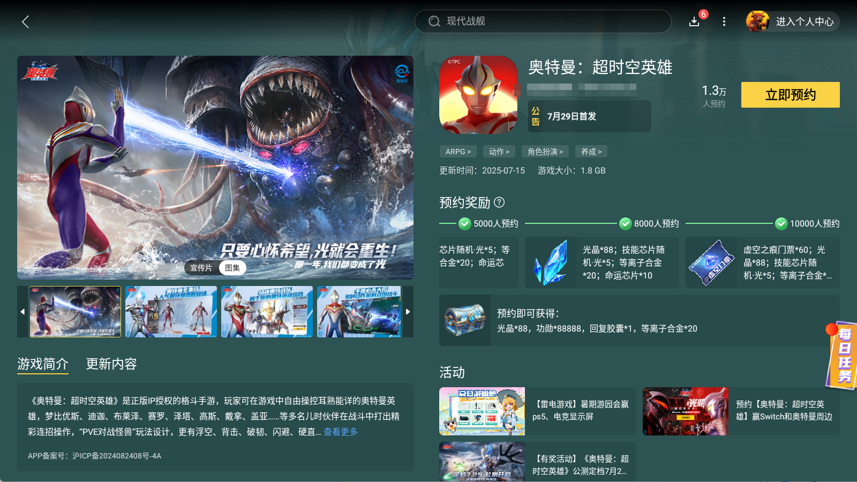Click the 虚空之痕门票*60 reward text
The height and width of the screenshot is (482, 857).
tap(788, 262)
